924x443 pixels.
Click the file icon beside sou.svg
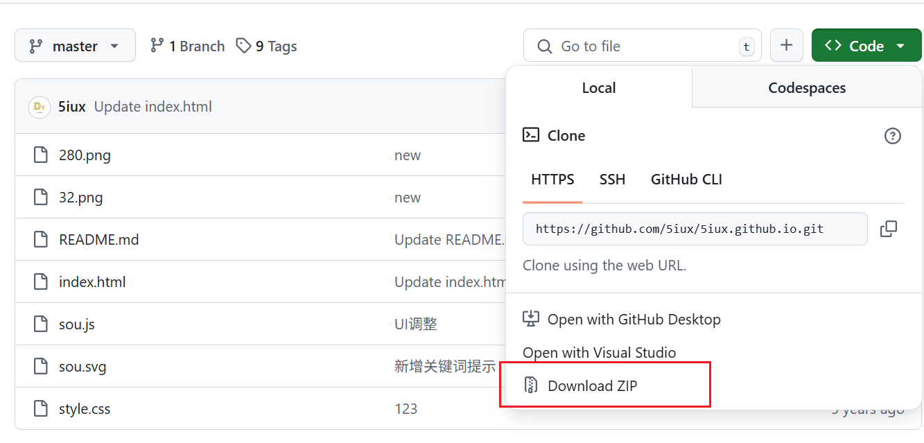pyautogui.click(x=41, y=367)
